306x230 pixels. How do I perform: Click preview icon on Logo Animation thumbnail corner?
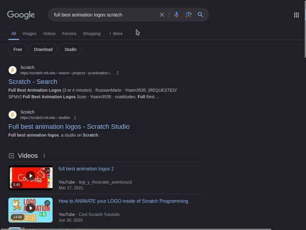pyautogui.click(x=47, y=203)
